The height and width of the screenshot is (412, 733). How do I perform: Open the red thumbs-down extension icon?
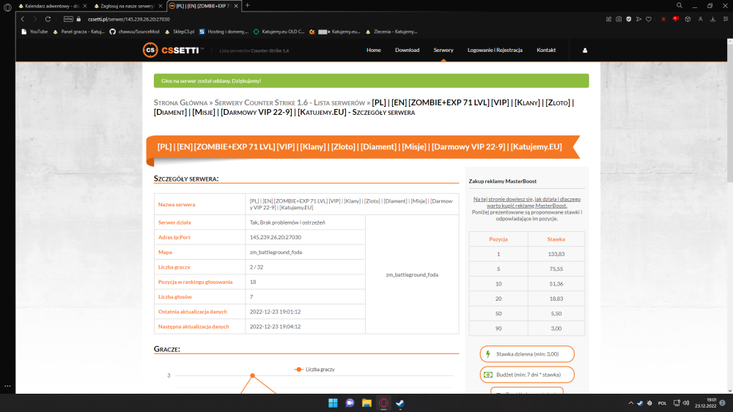coord(676,19)
